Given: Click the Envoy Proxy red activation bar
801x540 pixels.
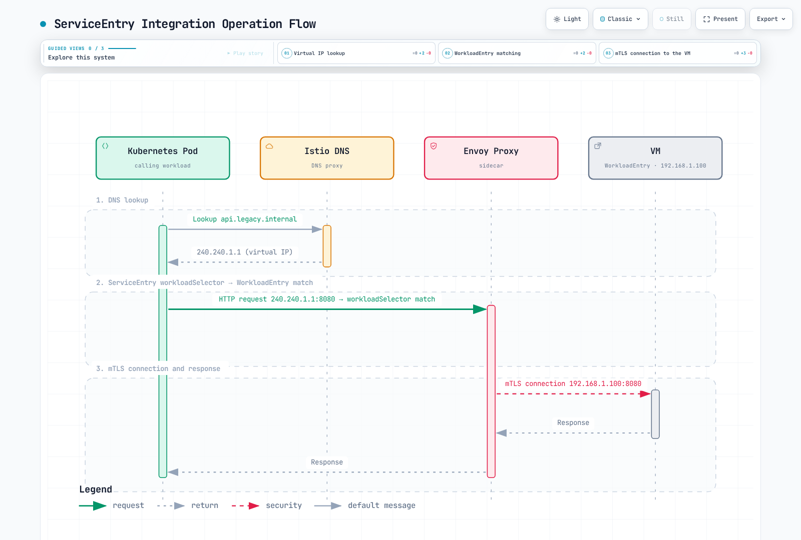Looking at the screenshot, I should pyautogui.click(x=491, y=391).
